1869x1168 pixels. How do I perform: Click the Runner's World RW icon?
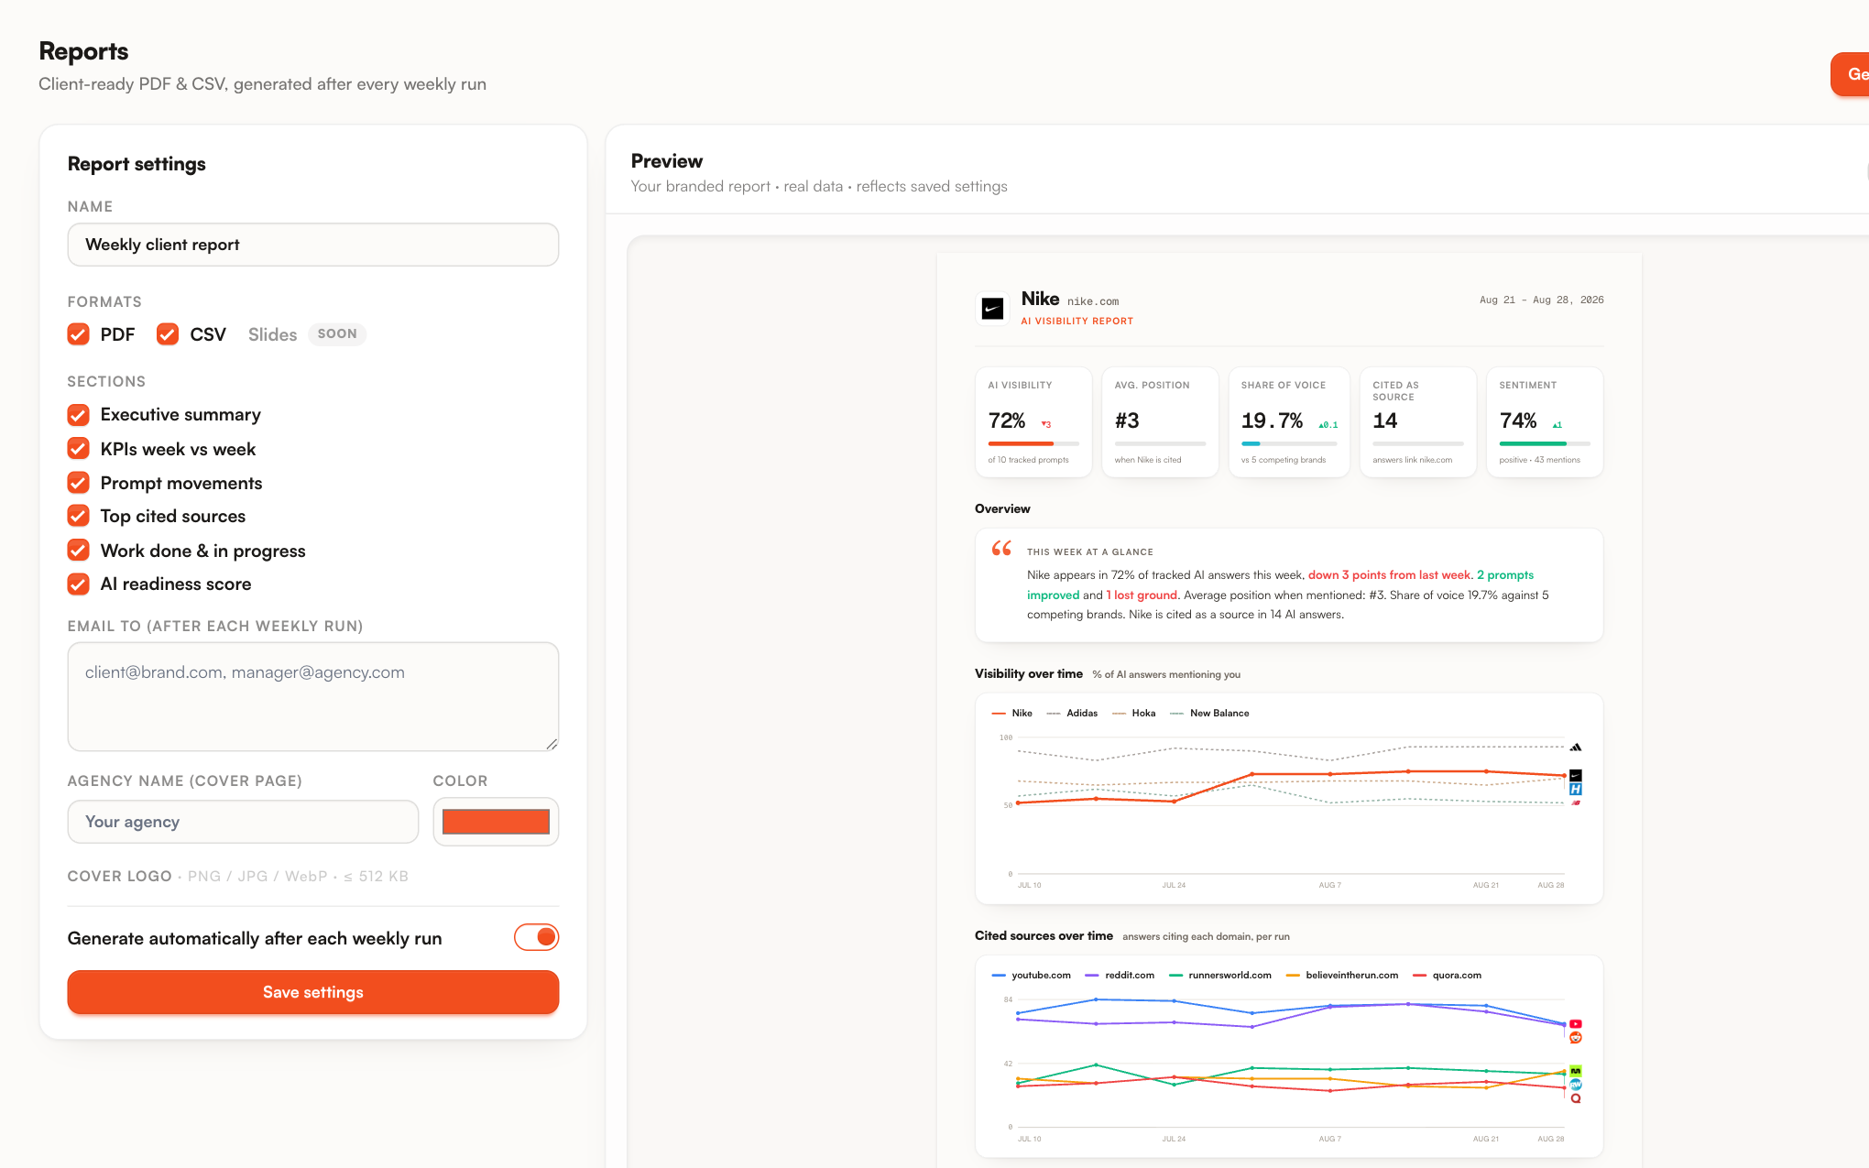click(1576, 1085)
